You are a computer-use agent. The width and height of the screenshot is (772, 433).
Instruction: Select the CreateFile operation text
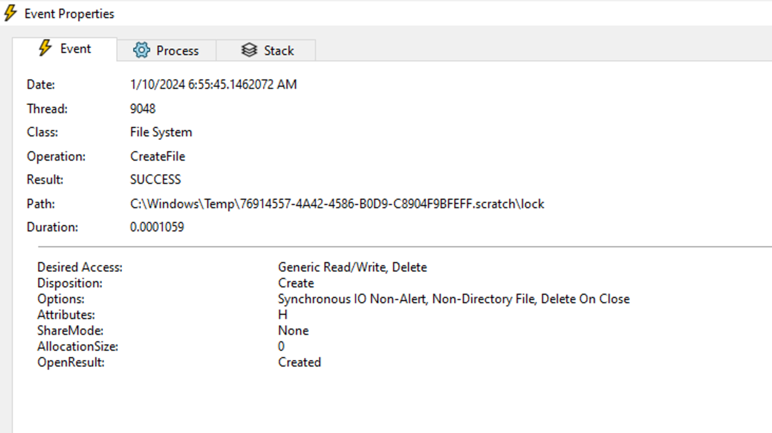(157, 156)
